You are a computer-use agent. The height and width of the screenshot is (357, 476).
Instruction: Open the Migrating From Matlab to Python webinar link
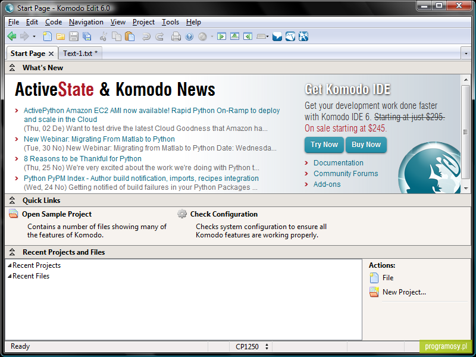pos(99,139)
